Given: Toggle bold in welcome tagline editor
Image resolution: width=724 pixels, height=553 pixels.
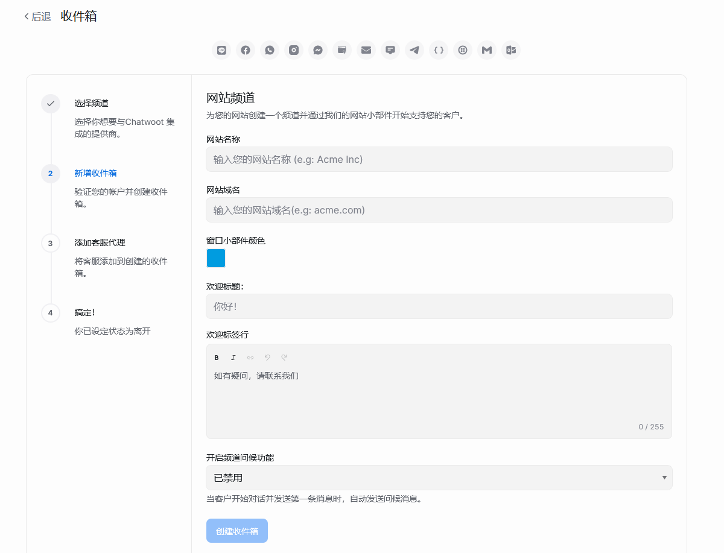Looking at the screenshot, I should pos(217,358).
